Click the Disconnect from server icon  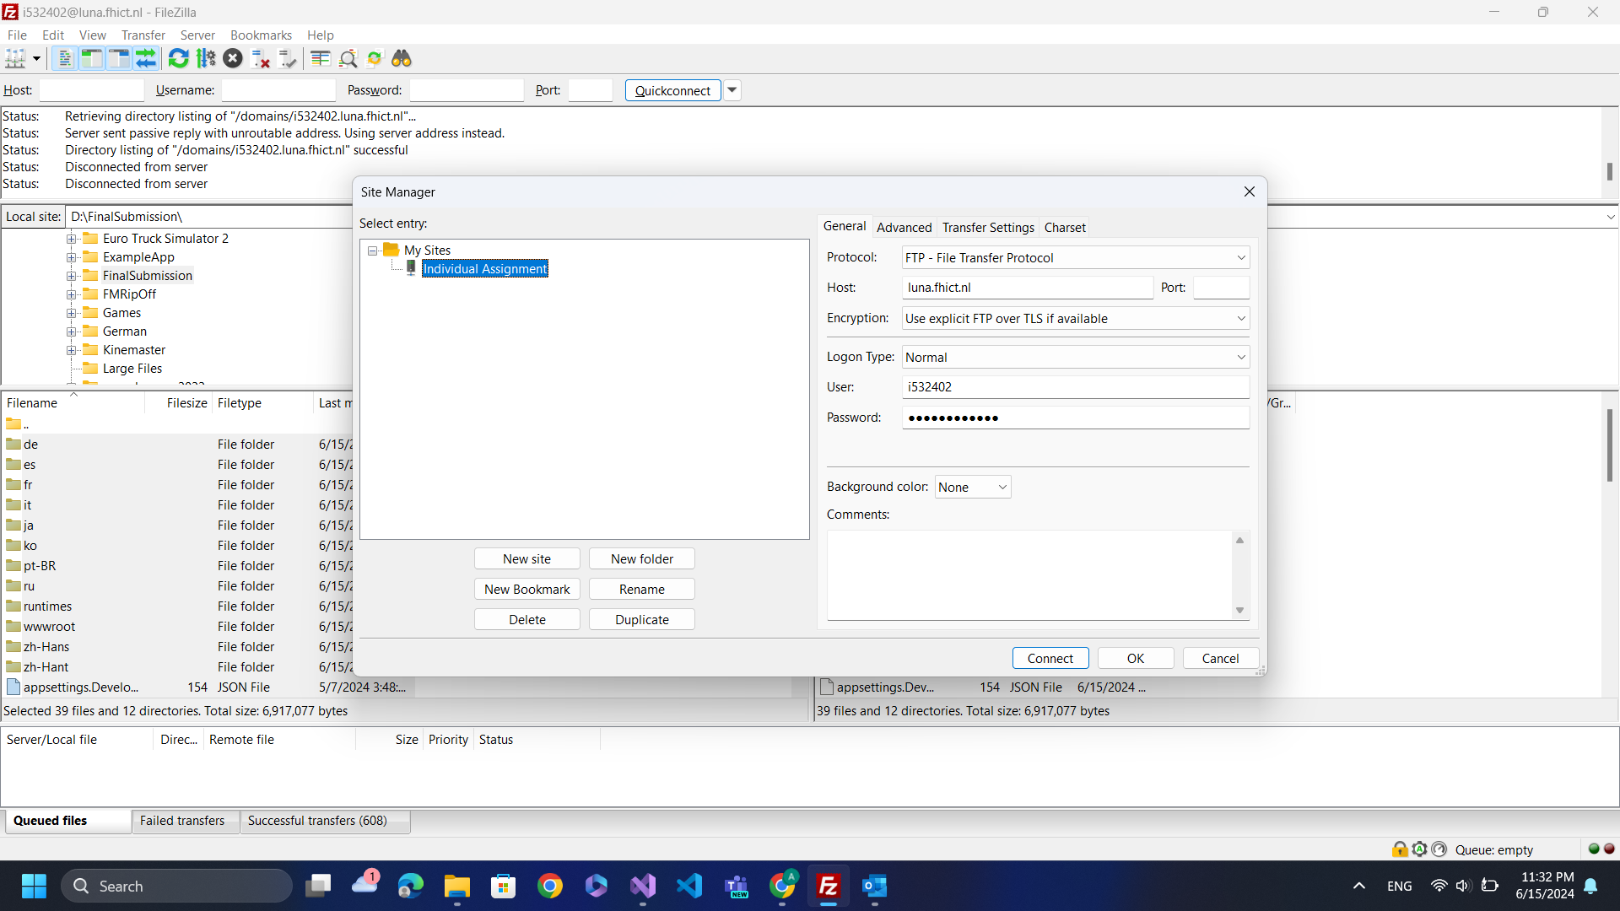click(x=261, y=58)
